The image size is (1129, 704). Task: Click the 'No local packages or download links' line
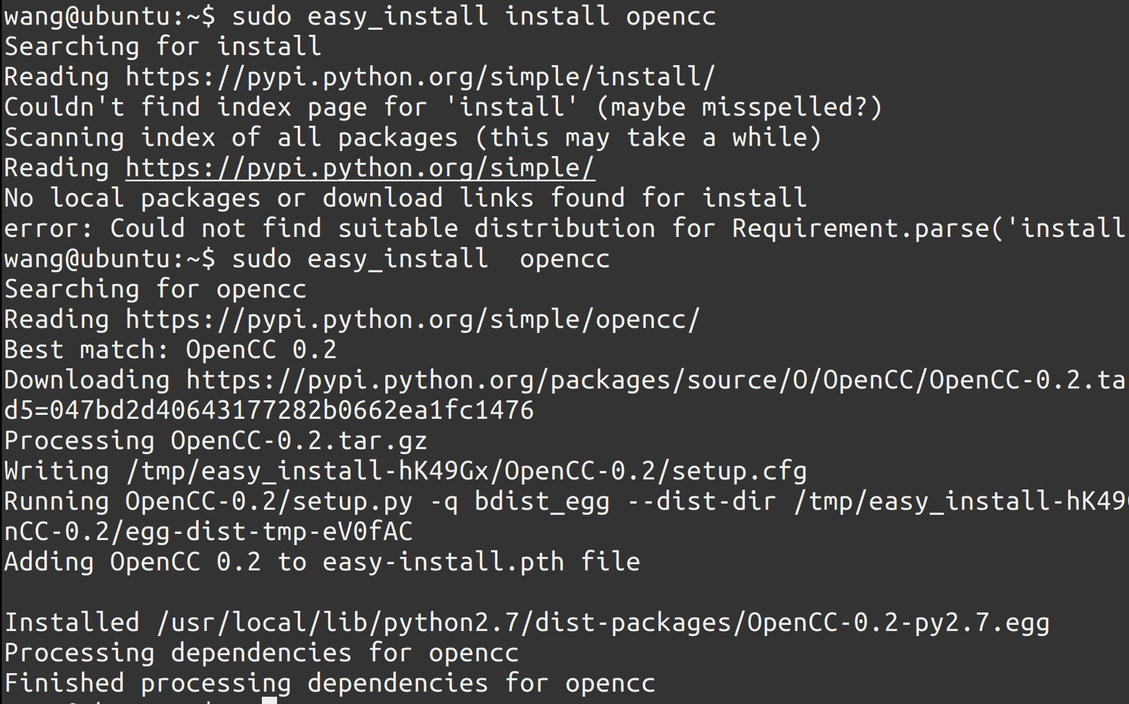coord(405,198)
